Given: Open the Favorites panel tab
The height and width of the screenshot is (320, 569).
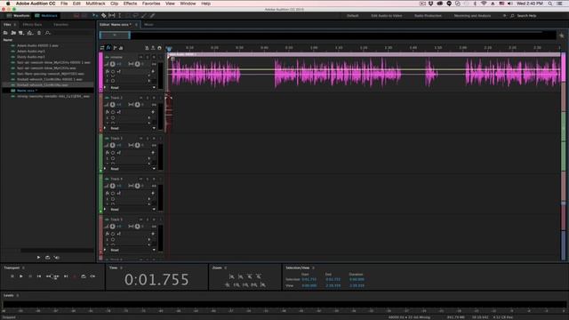Looking at the screenshot, I should 61,25.
